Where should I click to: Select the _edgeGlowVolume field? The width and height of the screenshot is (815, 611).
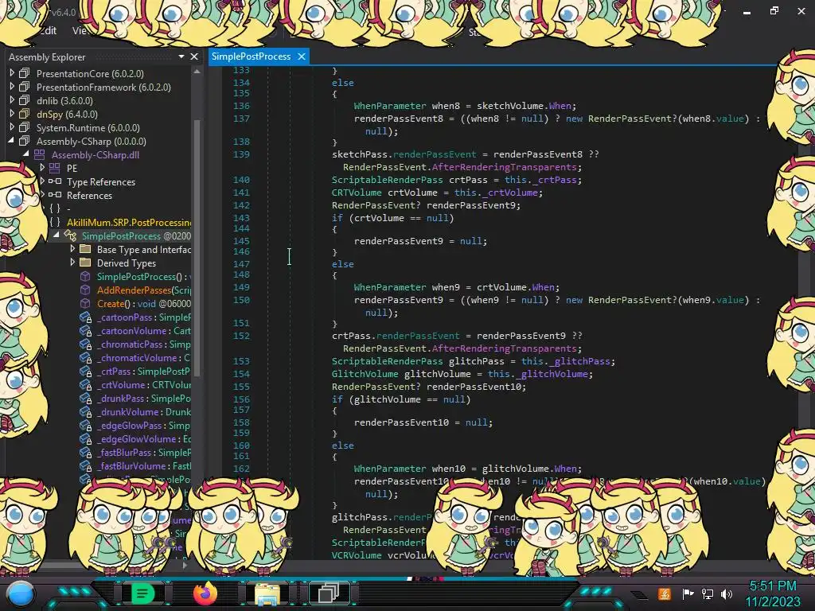[143, 438]
